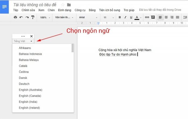Open the Văn bản th... style dropdown
The height and width of the screenshot is (119, 188).
(64, 17)
